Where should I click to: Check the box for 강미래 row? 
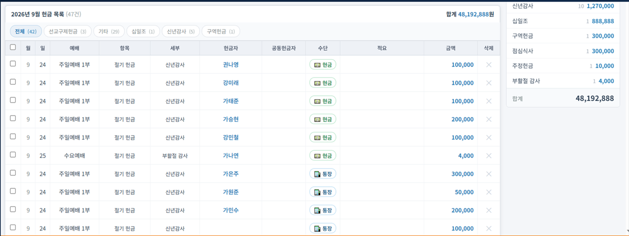(x=13, y=82)
